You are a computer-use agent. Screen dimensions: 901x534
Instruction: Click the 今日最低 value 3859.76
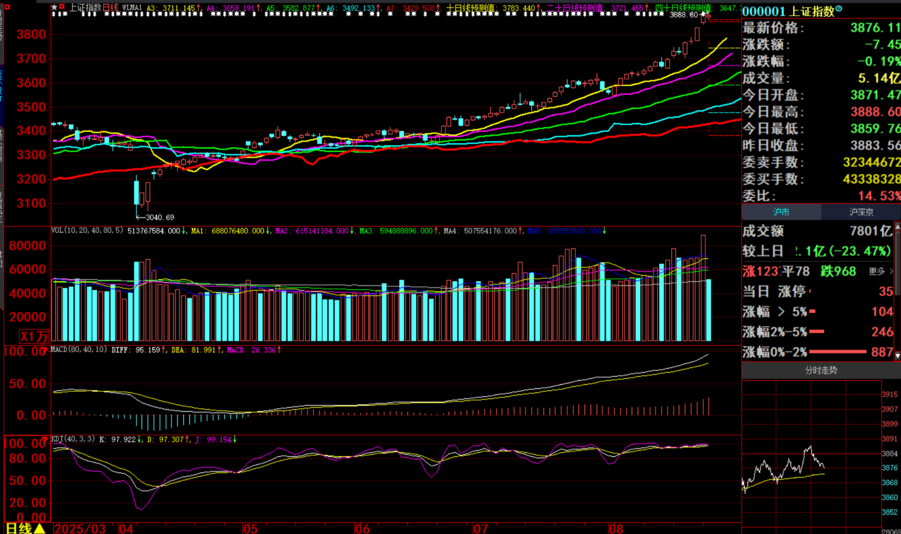tap(875, 129)
